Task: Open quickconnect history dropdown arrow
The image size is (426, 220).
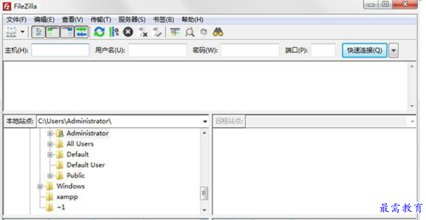Action: point(393,50)
